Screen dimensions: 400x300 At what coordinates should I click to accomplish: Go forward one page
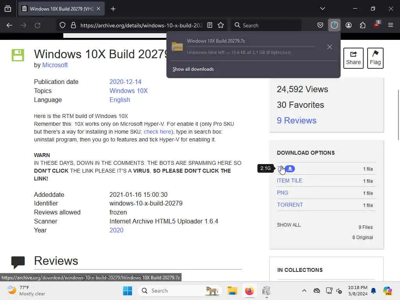coord(23,25)
